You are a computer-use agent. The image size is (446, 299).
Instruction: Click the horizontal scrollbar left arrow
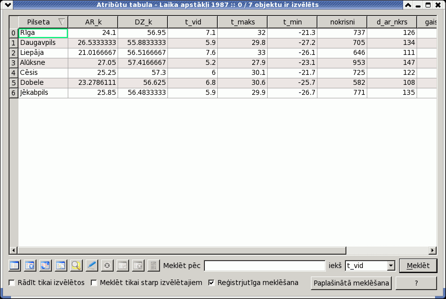pyautogui.click(x=13, y=251)
